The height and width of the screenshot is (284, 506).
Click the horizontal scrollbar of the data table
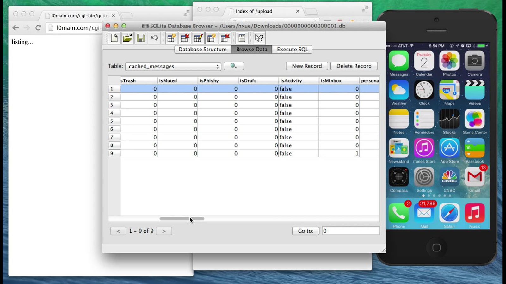click(x=182, y=219)
